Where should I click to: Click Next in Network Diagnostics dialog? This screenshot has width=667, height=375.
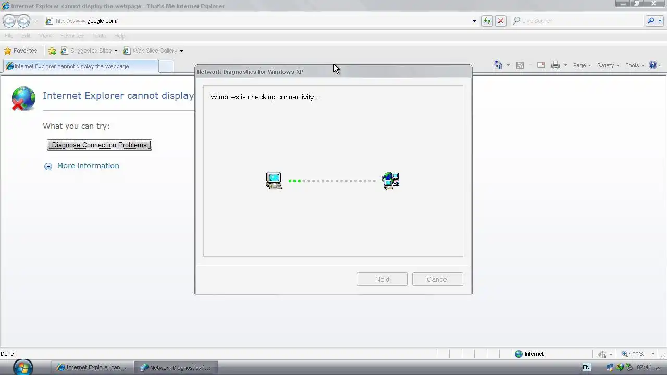pyautogui.click(x=382, y=279)
